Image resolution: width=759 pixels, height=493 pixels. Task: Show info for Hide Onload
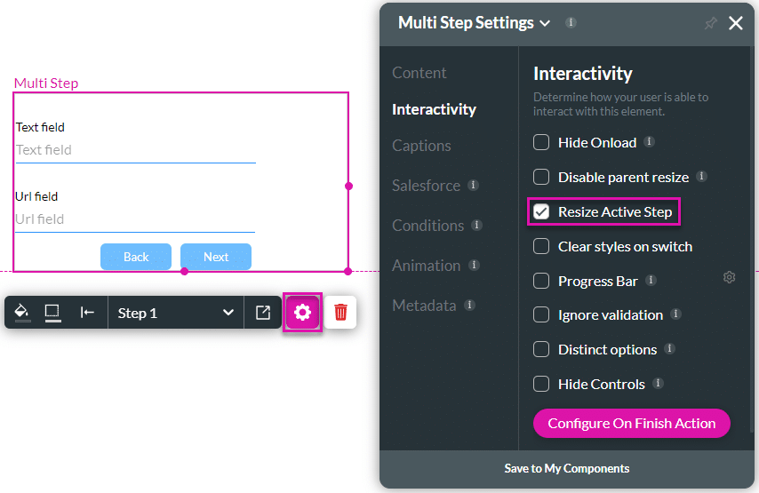(649, 141)
